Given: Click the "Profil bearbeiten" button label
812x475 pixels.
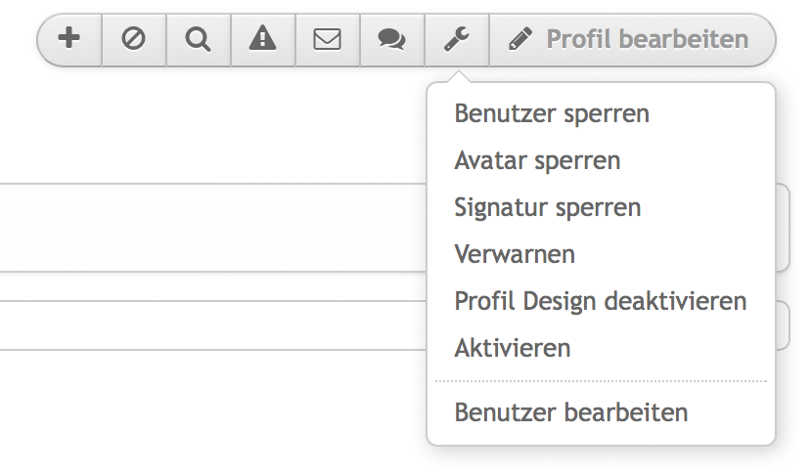Looking at the screenshot, I should (647, 40).
